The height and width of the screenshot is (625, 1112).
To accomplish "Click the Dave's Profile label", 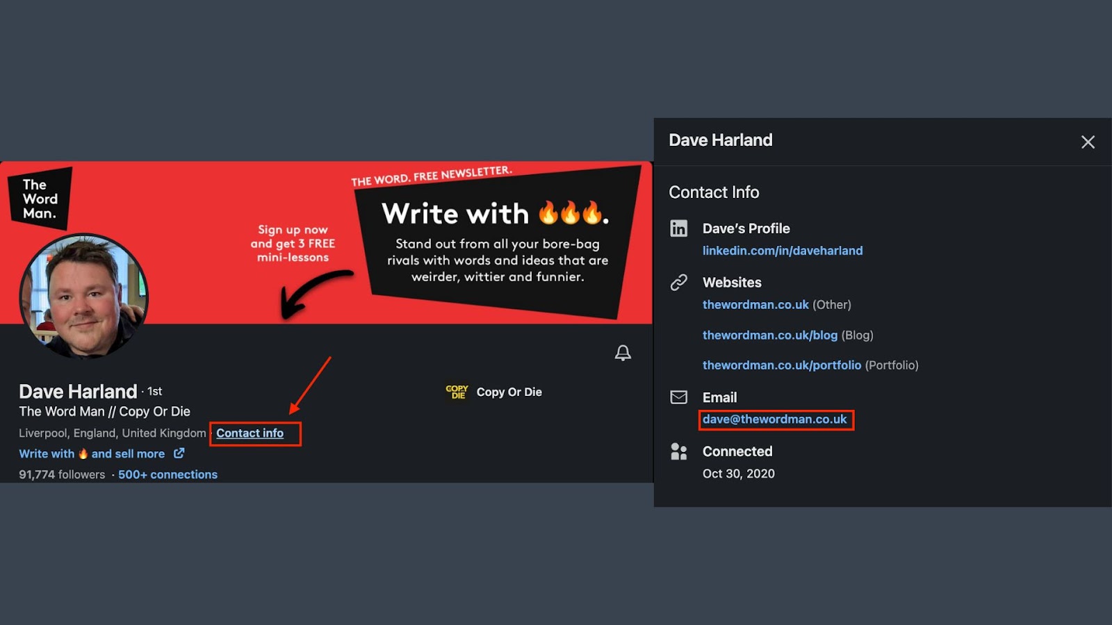I will coord(746,228).
